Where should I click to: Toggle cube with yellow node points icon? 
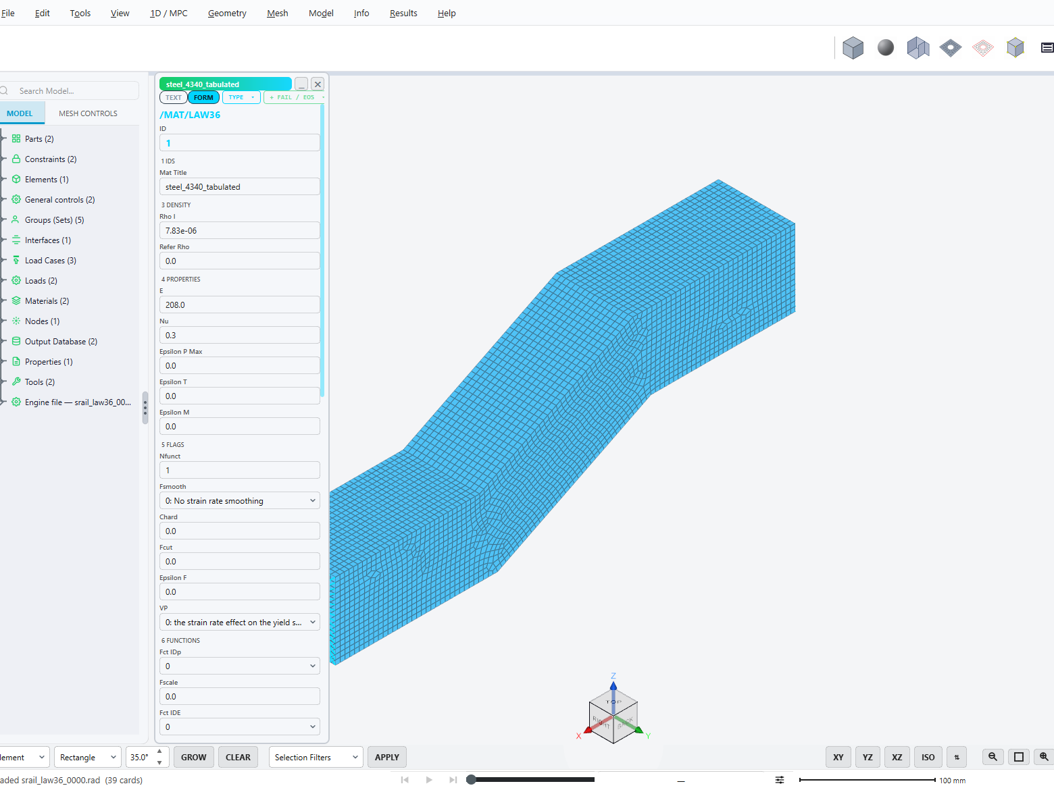[x=1015, y=48]
